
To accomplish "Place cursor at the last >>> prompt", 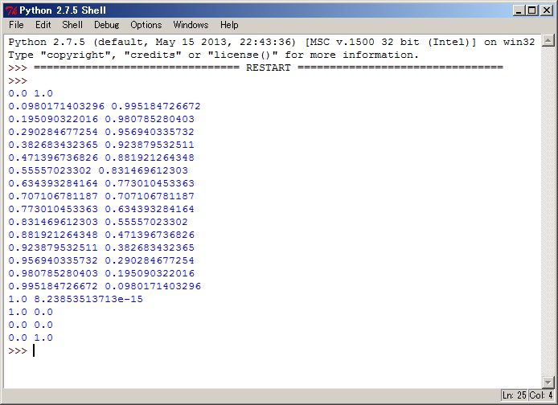I will 34,351.
